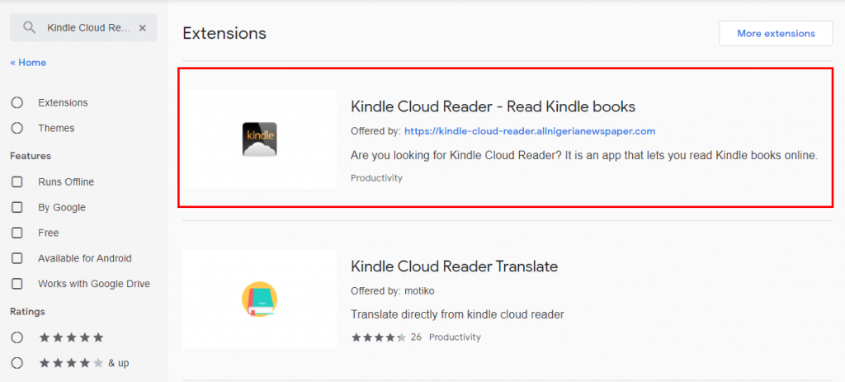This screenshot has width=845, height=382.
Task: Select the Themes radio filter
Action: [17, 128]
